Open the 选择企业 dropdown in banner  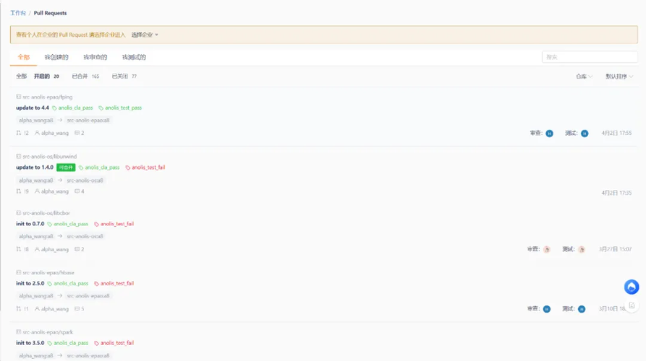[x=145, y=35]
